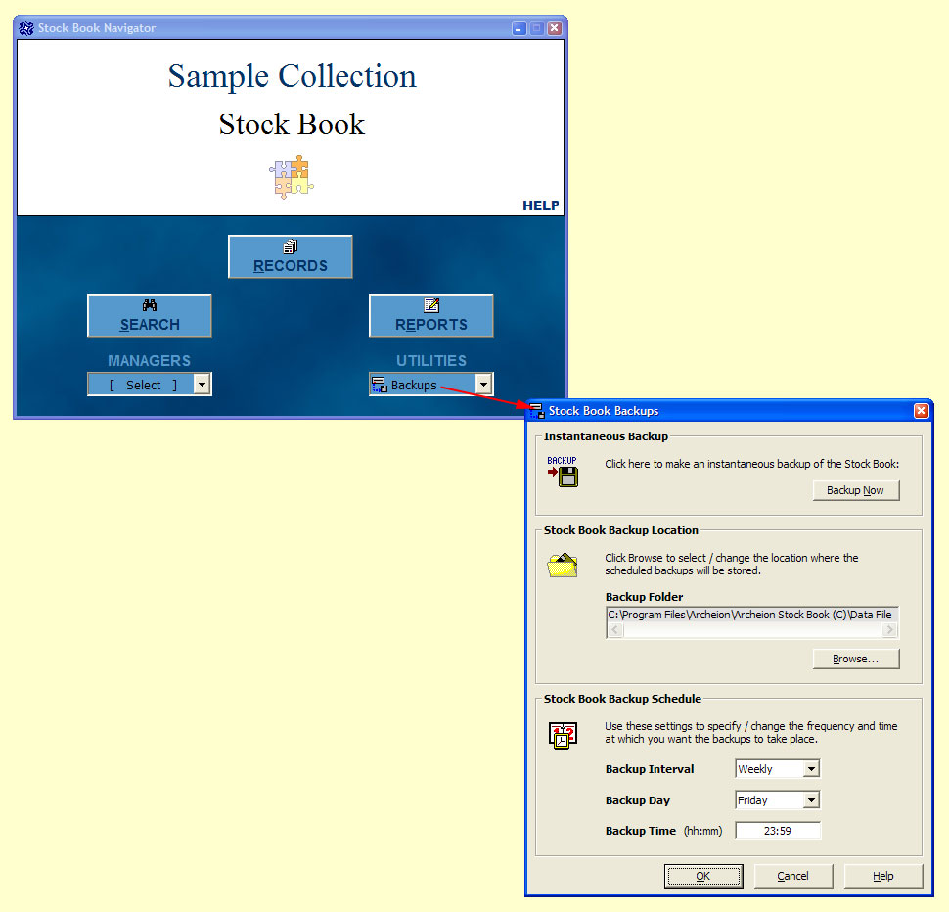This screenshot has height=912, width=949.
Task: Click the records icon on RECORDS button
Action: pyautogui.click(x=290, y=247)
